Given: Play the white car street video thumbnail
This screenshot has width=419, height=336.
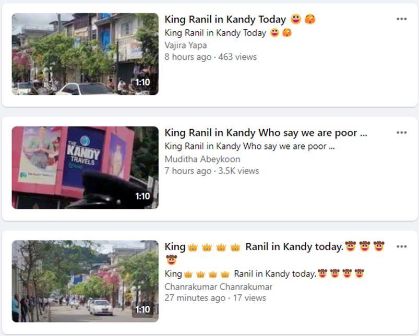Looking at the screenshot, I should (85, 281).
